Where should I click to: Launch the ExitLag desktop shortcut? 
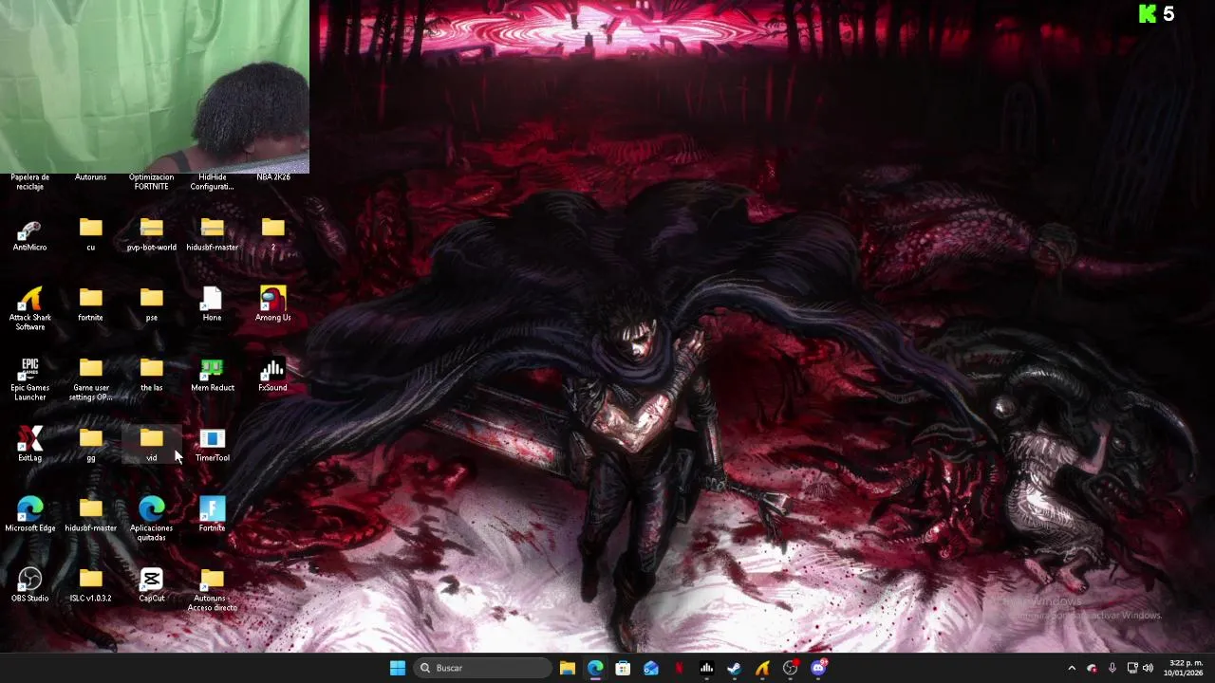[x=29, y=445]
